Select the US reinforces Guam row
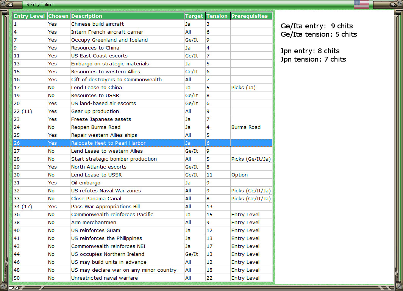The width and height of the screenshot is (403, 291). 143,231
